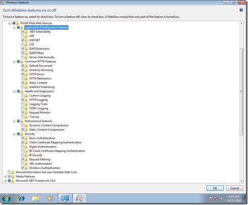This screenshot has height=205, width=248.
Task: Select Client Certificate Mapping Authentication row
Action: pos(55,142)
